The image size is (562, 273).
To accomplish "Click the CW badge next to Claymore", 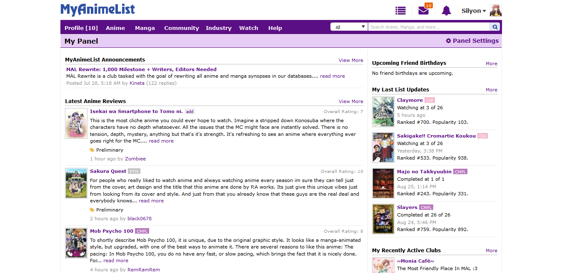I will (x=430, y=100).
